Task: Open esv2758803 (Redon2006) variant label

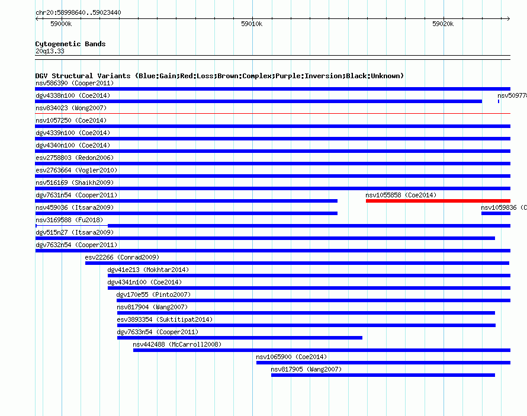Action: click(x=75, y=158)
